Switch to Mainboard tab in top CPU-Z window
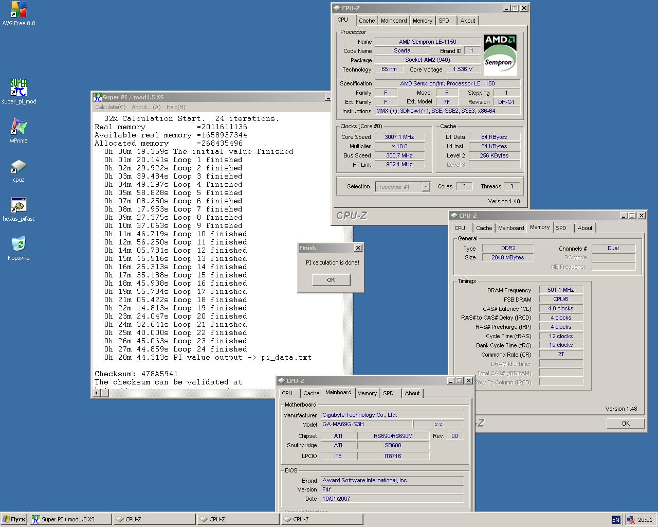The width and height of the screenshot is (658, 527). pos(394,21)
